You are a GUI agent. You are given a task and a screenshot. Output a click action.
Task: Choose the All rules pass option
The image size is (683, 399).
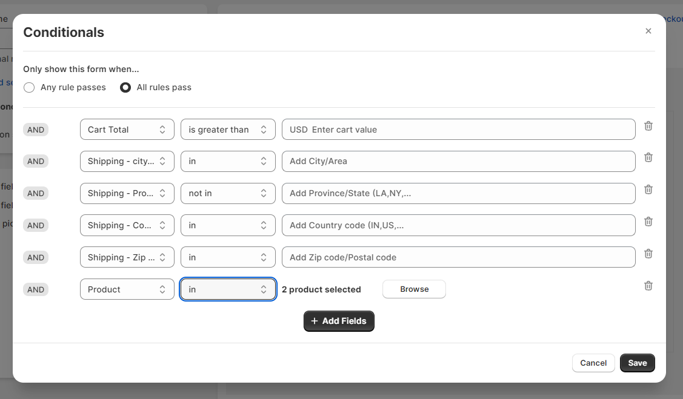[125, 88]
